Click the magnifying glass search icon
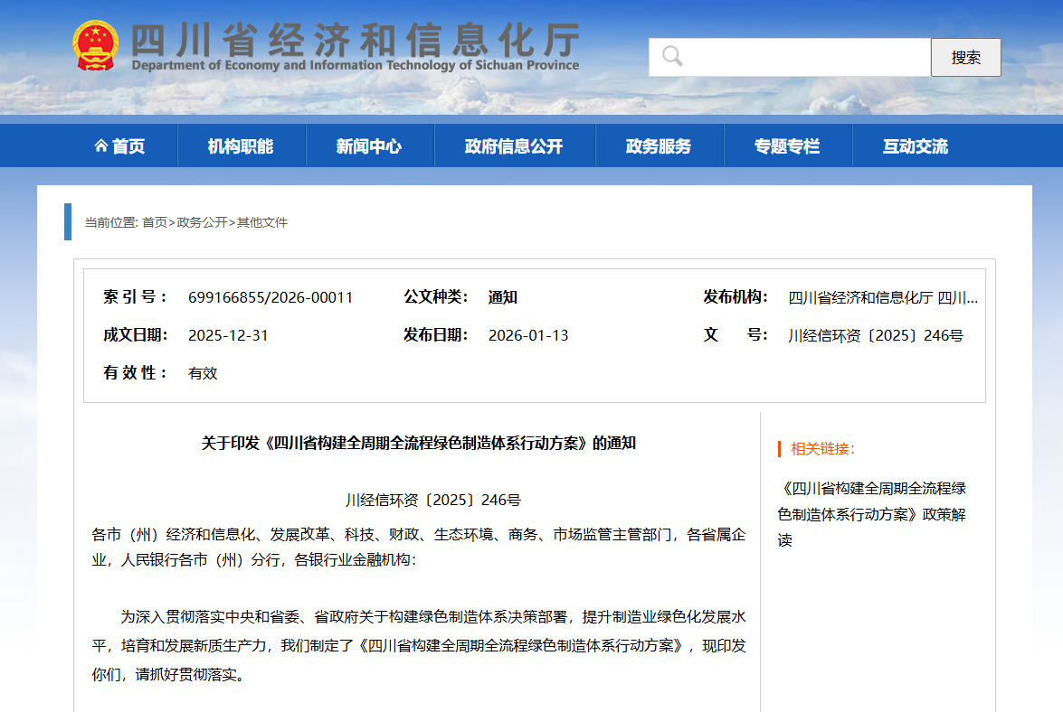The width and height of the screenshot is (1063, 712). coord(672,57)
